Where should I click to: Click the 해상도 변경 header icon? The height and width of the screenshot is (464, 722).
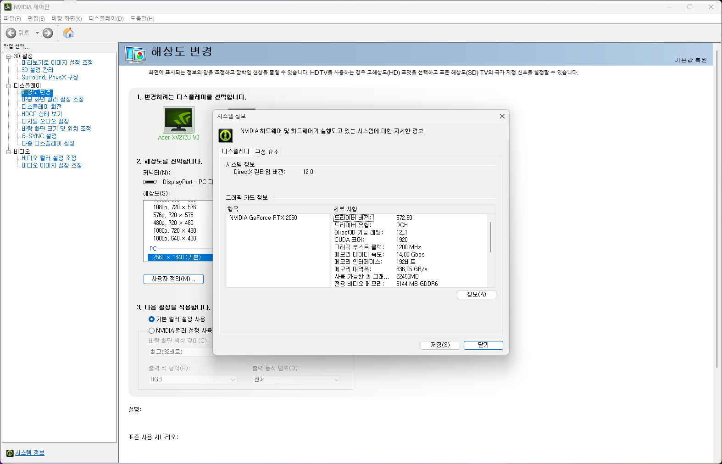[136, 54]
